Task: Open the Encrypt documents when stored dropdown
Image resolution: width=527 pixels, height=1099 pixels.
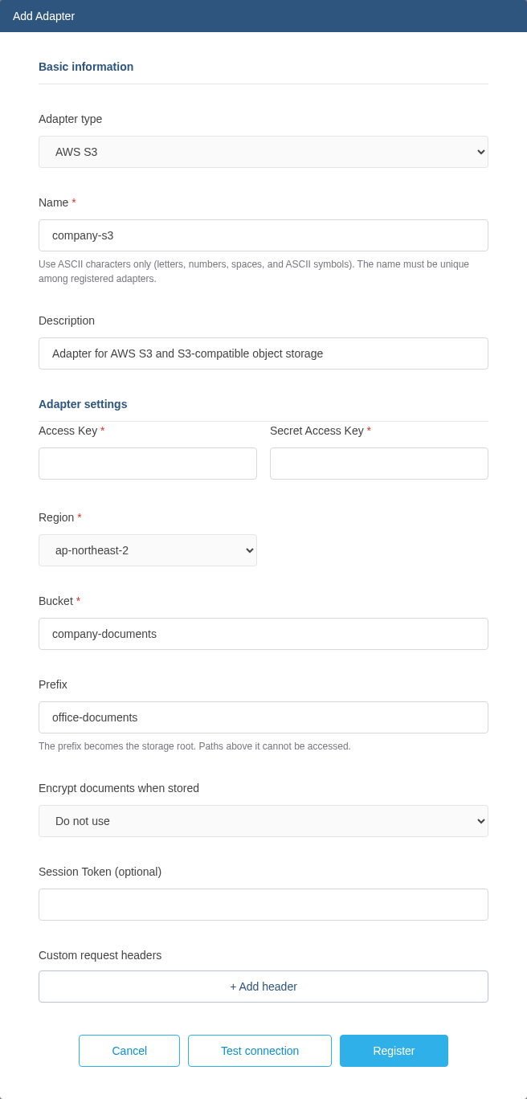Action: tap(263, 821)
